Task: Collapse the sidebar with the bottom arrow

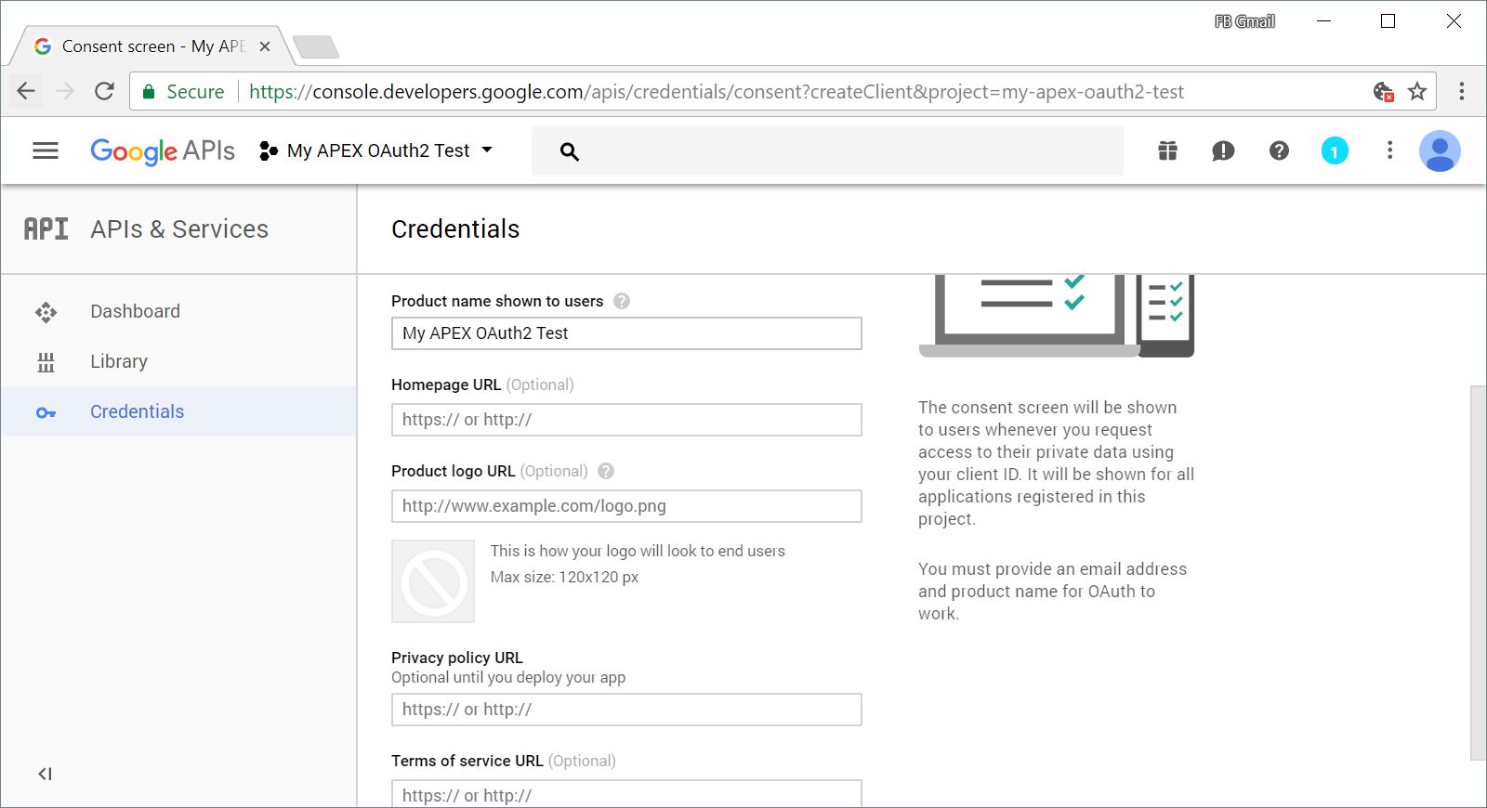Action: click(45, 774)
